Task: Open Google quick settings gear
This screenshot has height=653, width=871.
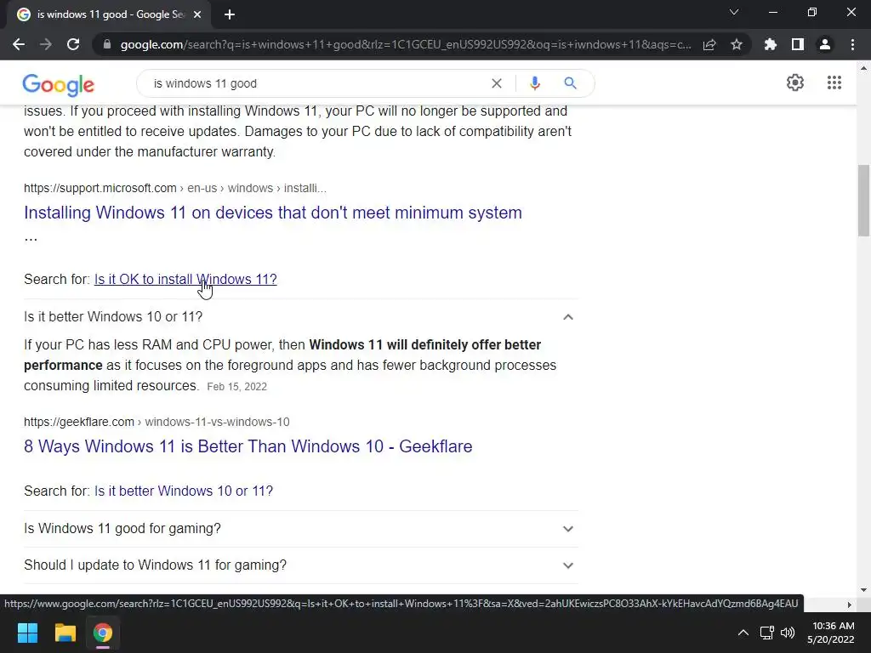Action: (x=795, y=82)
